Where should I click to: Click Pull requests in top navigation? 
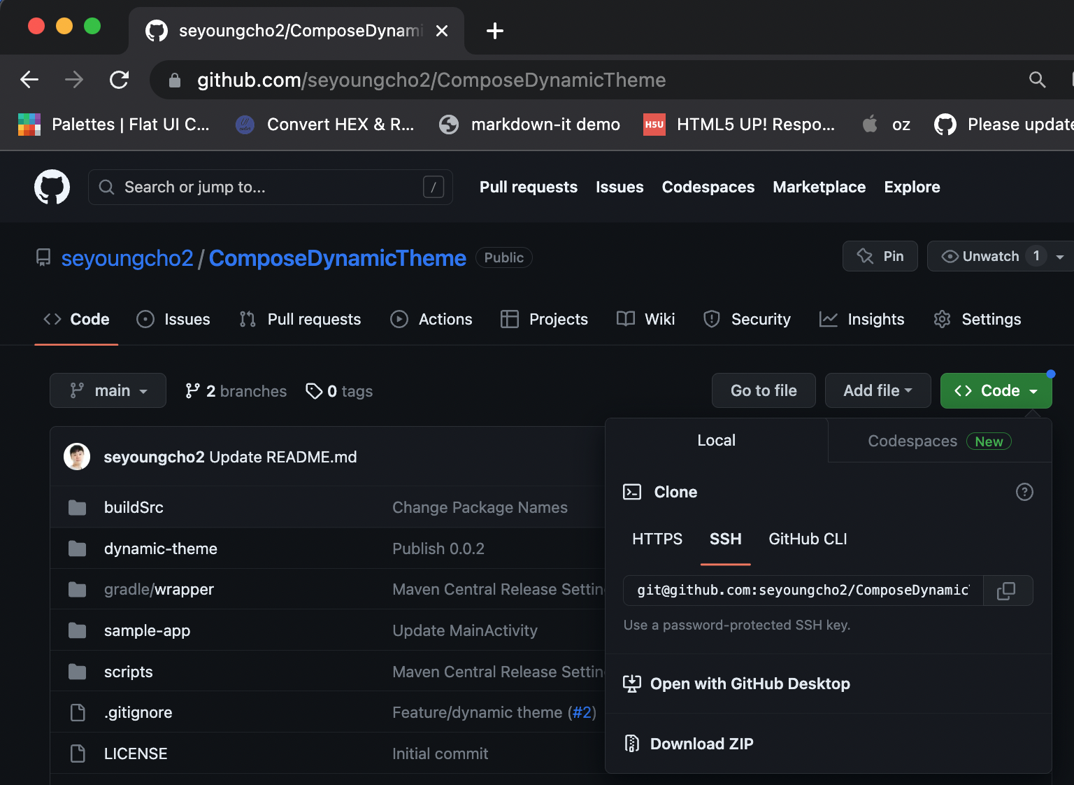click(529, 187)
